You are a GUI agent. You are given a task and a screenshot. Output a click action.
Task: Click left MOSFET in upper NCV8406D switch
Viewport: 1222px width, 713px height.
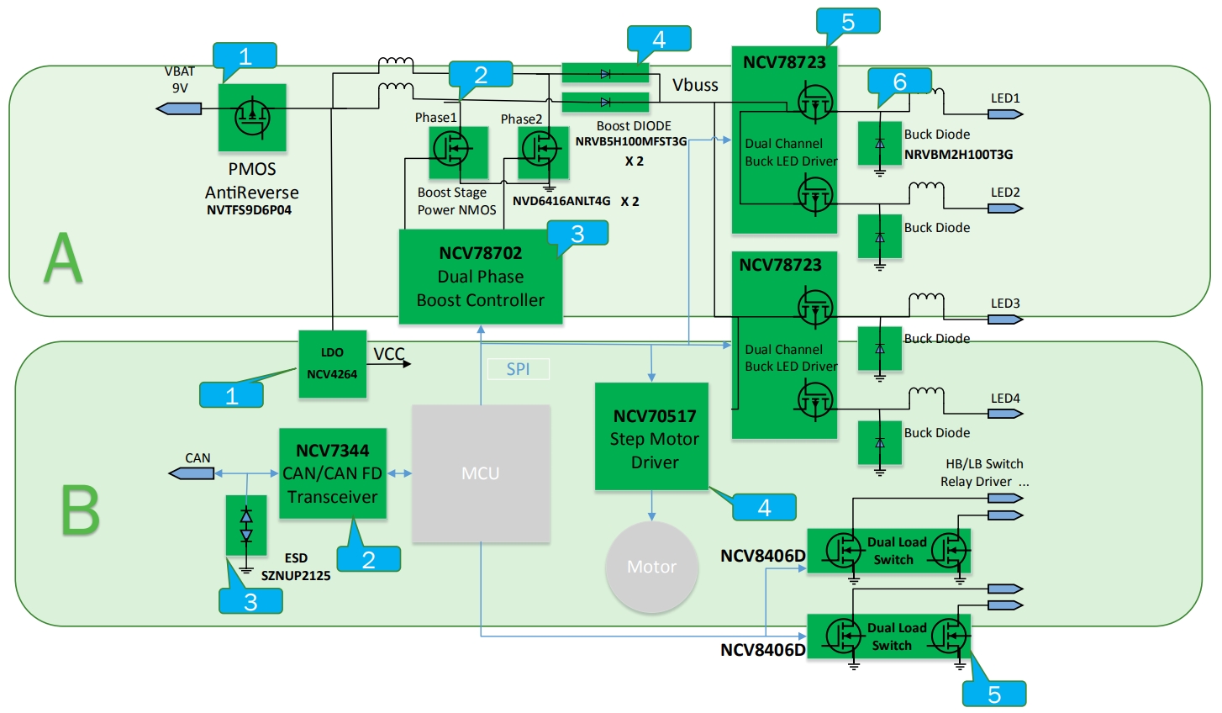click(845, 552)
